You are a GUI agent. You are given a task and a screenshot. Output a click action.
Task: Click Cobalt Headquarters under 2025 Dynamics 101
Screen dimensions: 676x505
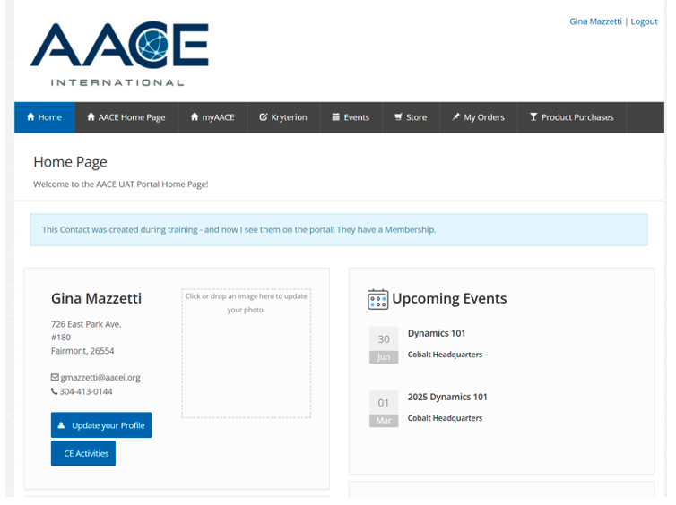pyautogui.click(x=445, y=418)
